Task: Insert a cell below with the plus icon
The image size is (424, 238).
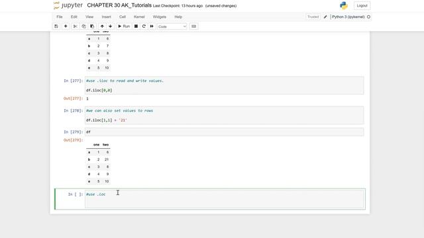Action: pos(66,26)
